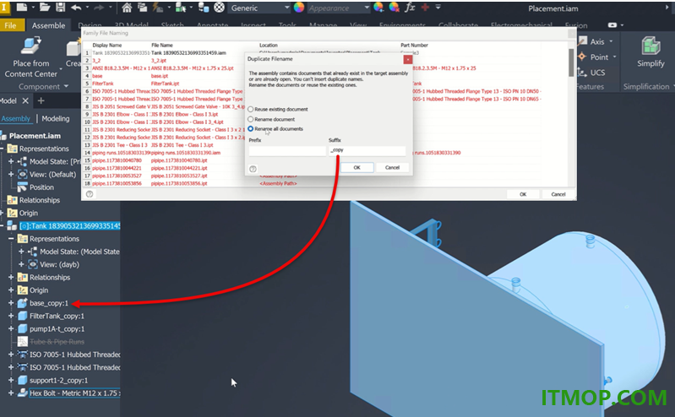Expand the FilterTank_copy:1 node
This screenshot has height=417, width=675.
tap(11, 316)
